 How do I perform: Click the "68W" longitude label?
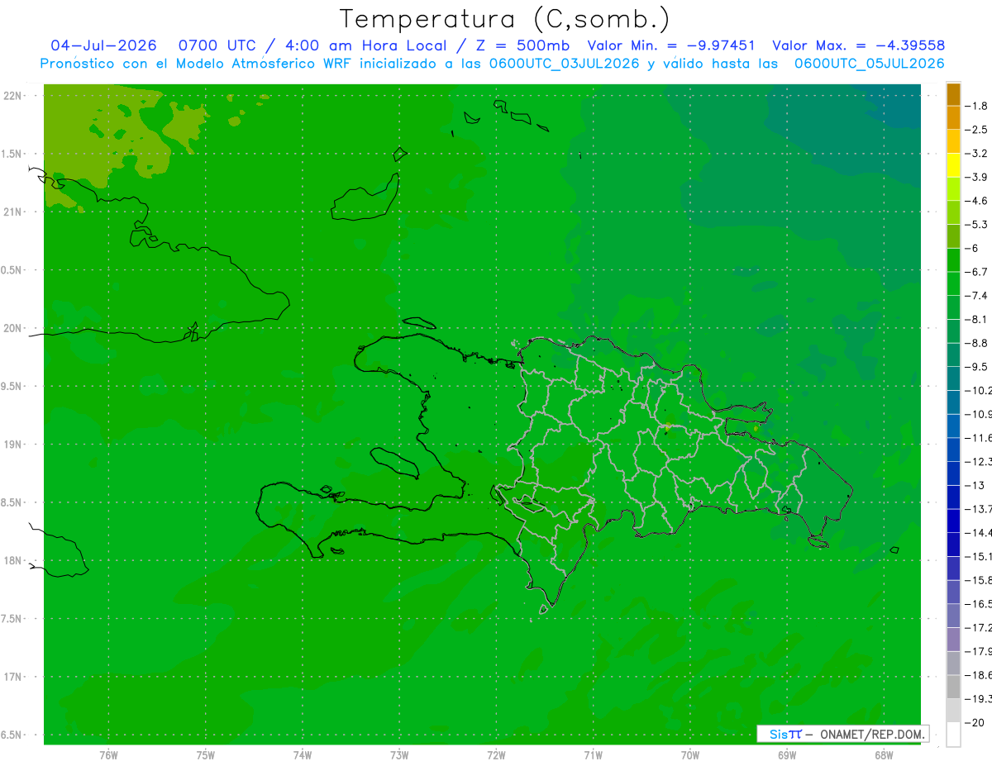pyautogui.click(x=884, y=755)
